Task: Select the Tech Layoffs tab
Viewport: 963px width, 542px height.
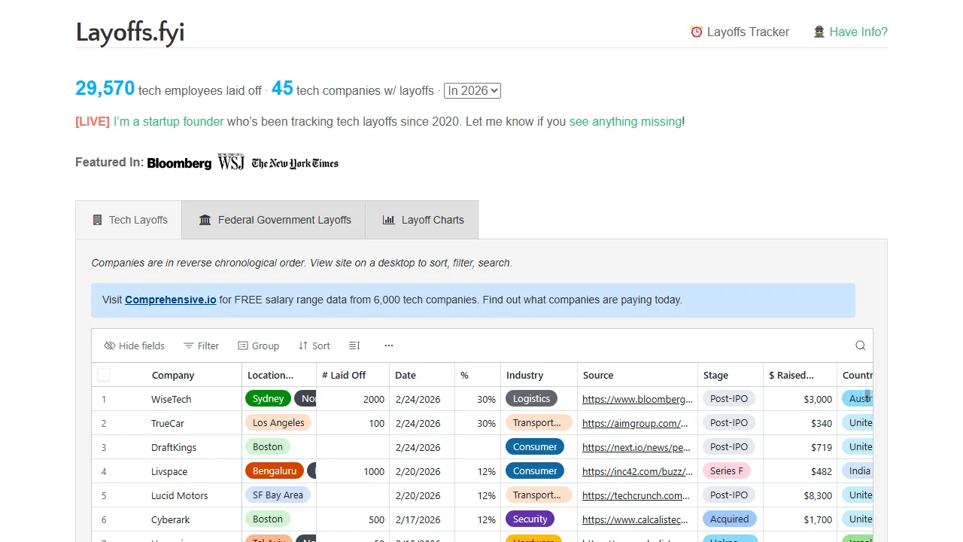Action: tap(128, 220)
